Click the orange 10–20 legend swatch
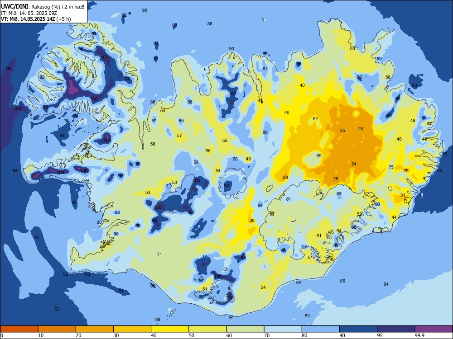The height and width of the screenshot is (339, 453). 57,329
